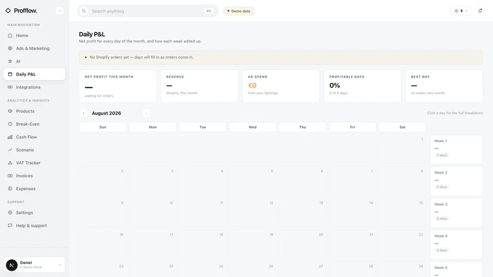Open the euro currency dropdown
The height and width of the screenshot is (277, 493).
tap(461, 10)
